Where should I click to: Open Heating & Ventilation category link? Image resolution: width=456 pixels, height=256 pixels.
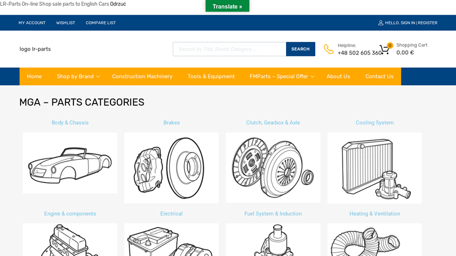point(374,214)
